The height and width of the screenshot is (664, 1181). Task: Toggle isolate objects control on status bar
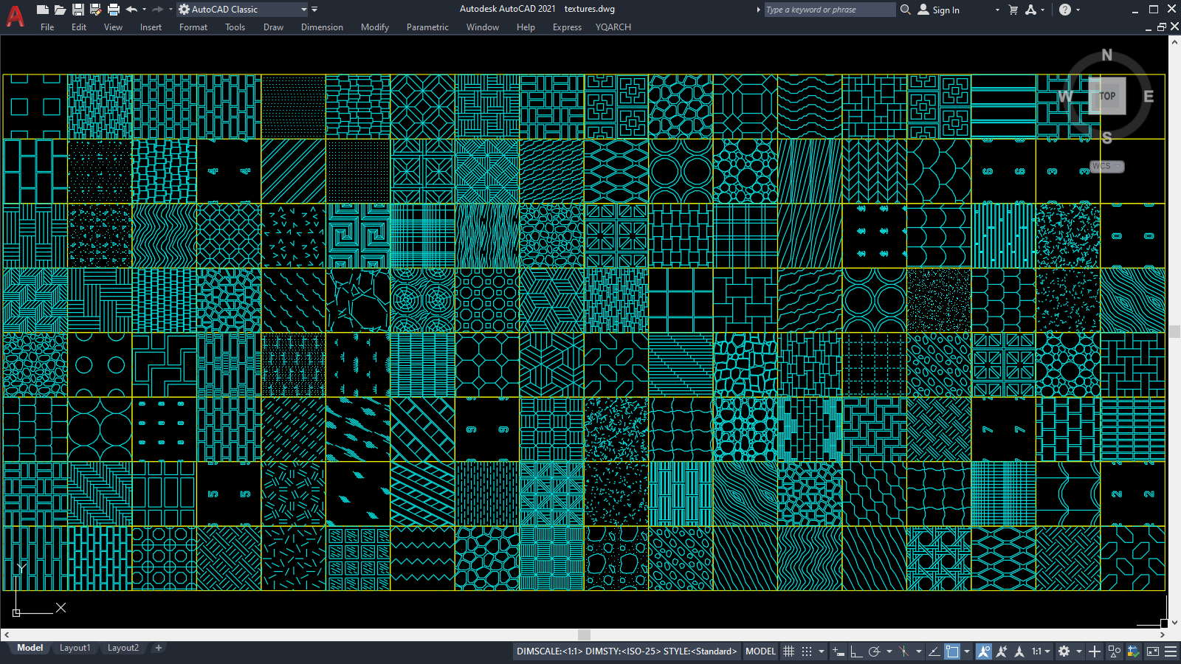pyautogui.click(x=1095, y=651)
